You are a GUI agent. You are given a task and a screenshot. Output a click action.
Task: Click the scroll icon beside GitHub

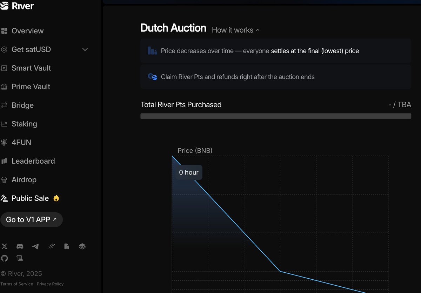point(20,258)
